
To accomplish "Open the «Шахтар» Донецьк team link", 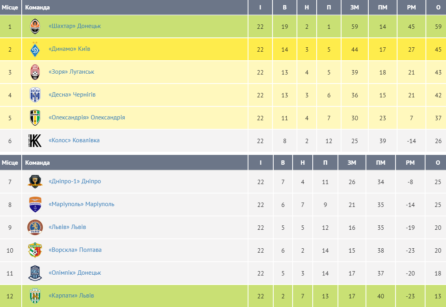I will [75, 26].
